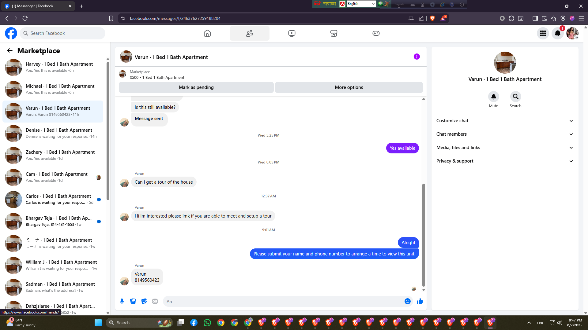Open Brave Leo AI sparkle icon
Viewport: 588px width, 330px height.
pyautogui.click(x=554, y=18)
